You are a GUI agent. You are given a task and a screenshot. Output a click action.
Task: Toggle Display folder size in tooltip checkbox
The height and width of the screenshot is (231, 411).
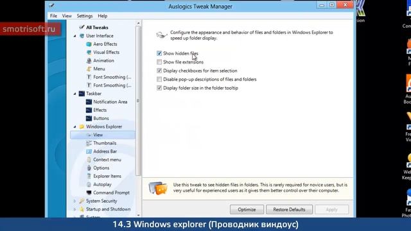(x=159, y=88)
